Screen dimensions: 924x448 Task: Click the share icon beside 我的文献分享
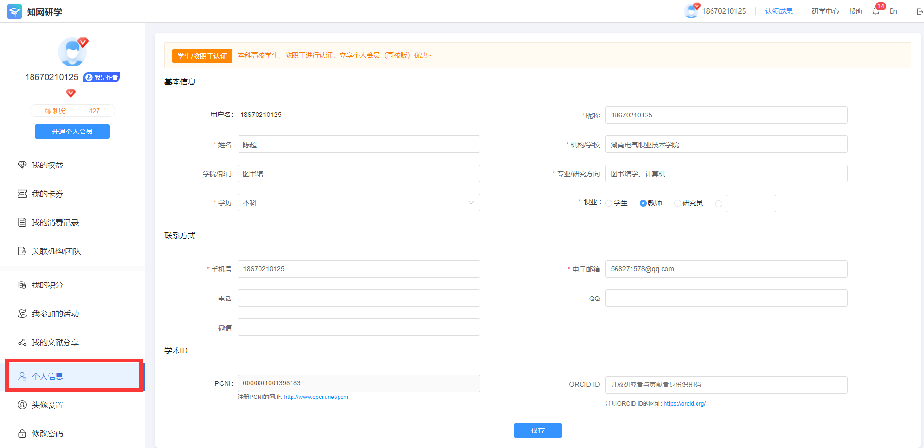[x=22, y=342]
